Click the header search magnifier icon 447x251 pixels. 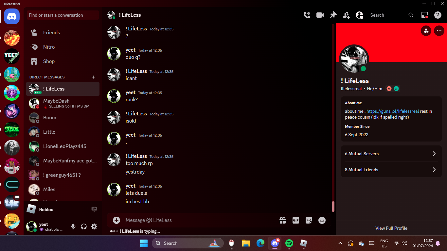coord(411,15)
